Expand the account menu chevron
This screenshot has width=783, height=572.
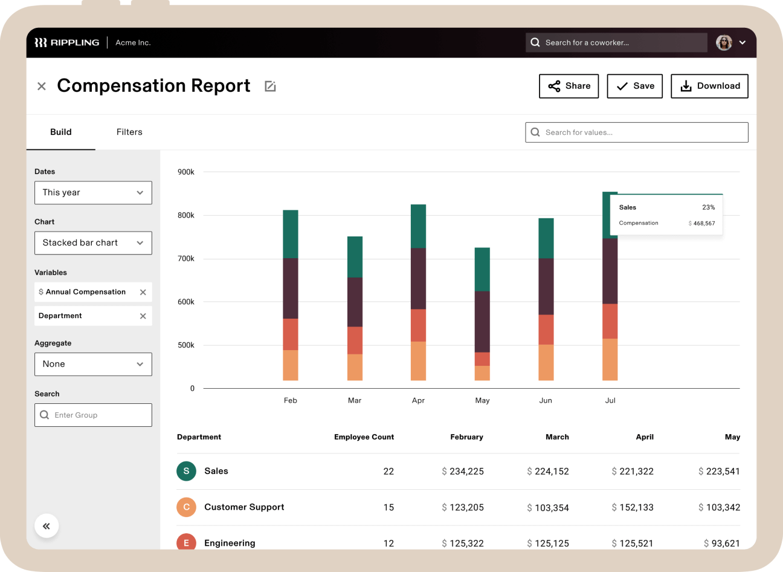tap(743, 42)
